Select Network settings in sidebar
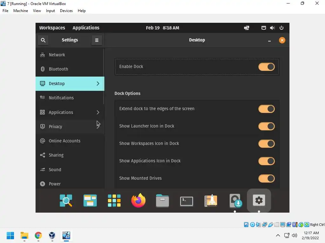 70,55
